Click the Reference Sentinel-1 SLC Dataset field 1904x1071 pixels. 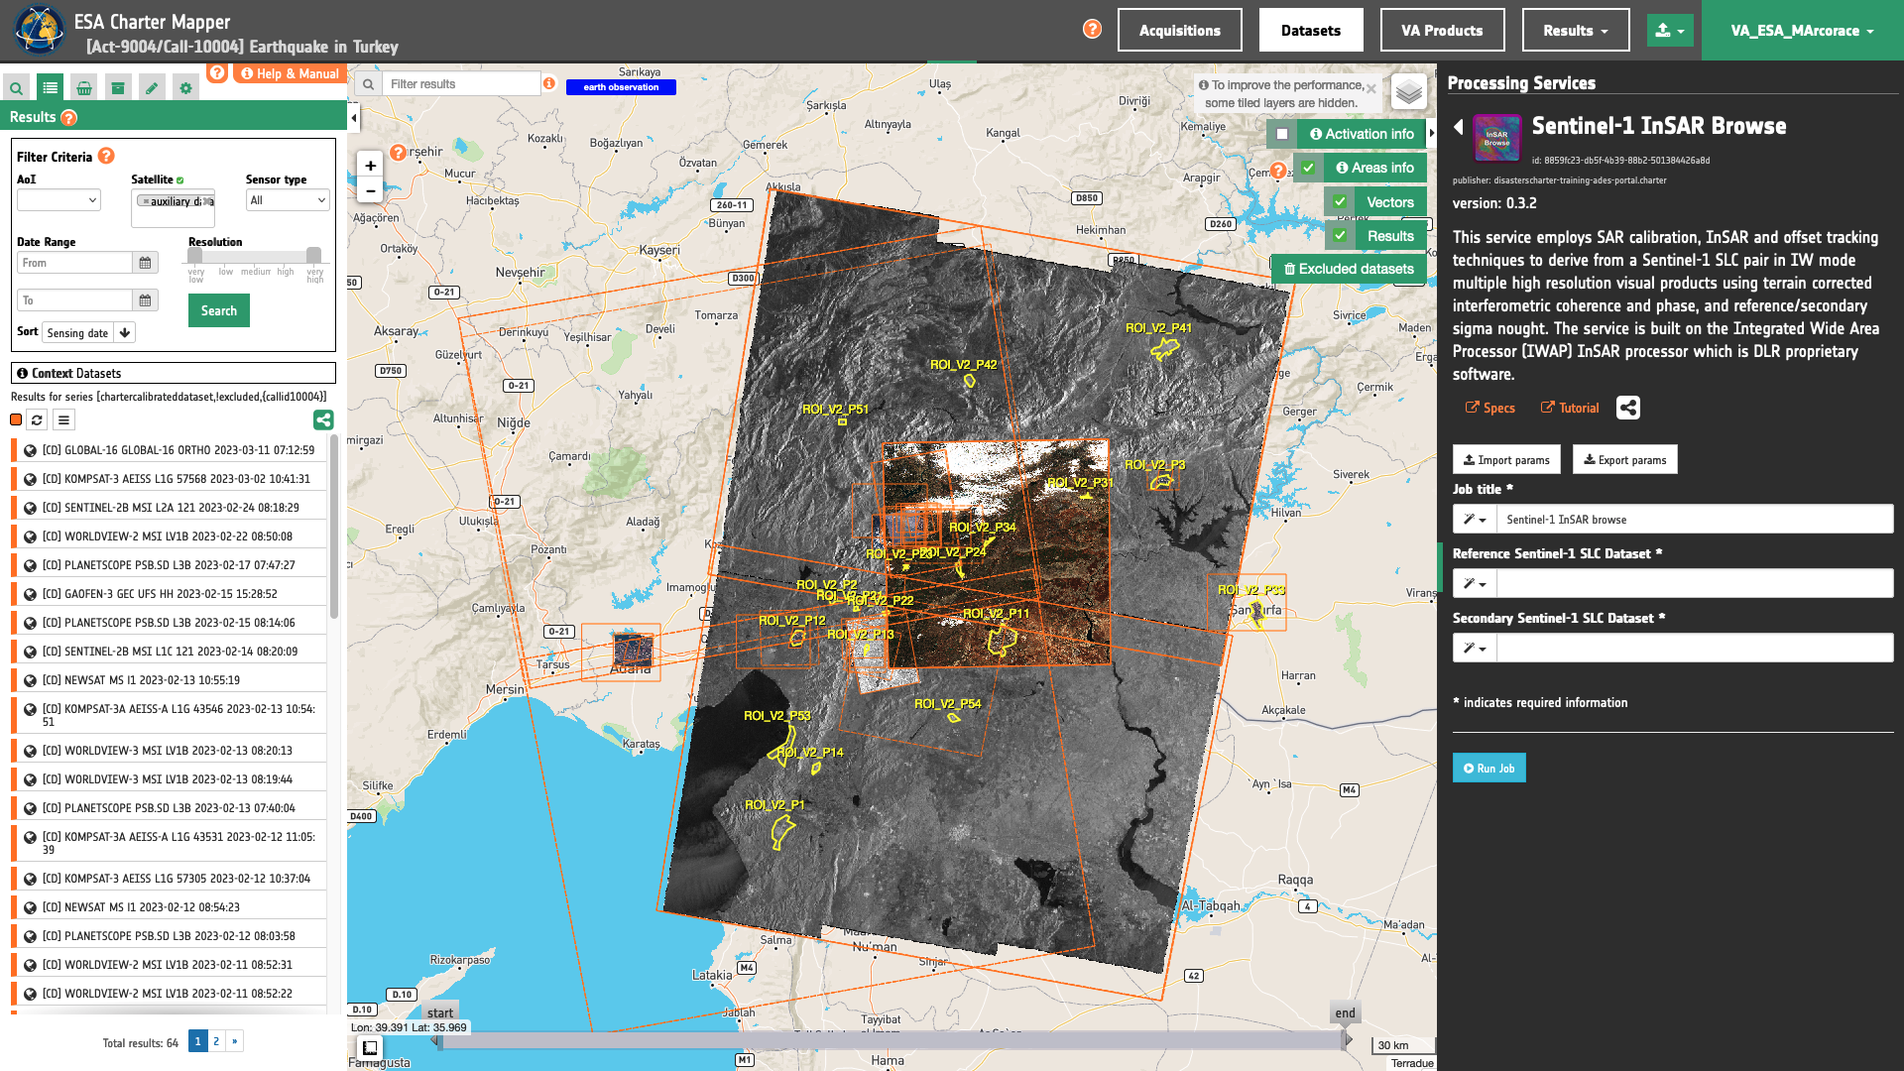(x=1695, y=584)
